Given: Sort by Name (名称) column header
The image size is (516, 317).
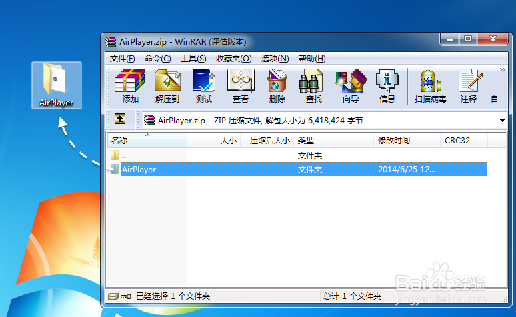Looking at the screenshot, I should click(147, 141).
